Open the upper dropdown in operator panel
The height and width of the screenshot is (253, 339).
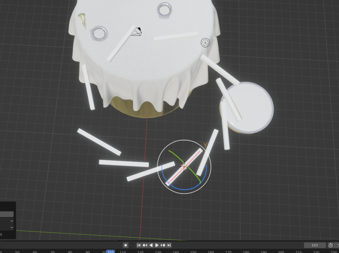click(x=7, y=221)
